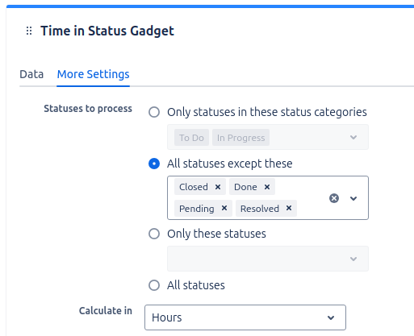Remove the Closed status tag
Viewport: 414px width, 336px height.
218,187
